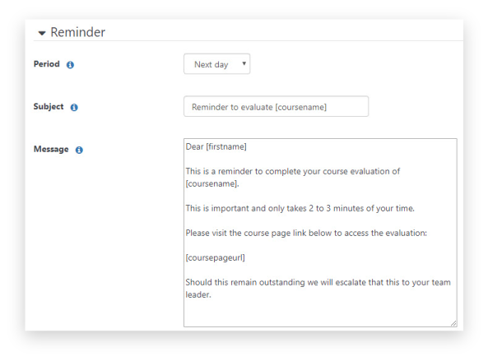Click the line about 2 to 3 minutes
Screen dimensions: 488x361
pyautogui.click(x=300, y=208)
